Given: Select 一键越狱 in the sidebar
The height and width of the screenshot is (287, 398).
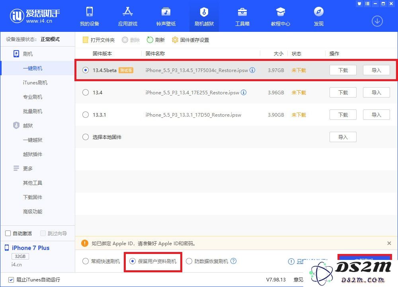Looking at the screenshot, I should point(33,140).
